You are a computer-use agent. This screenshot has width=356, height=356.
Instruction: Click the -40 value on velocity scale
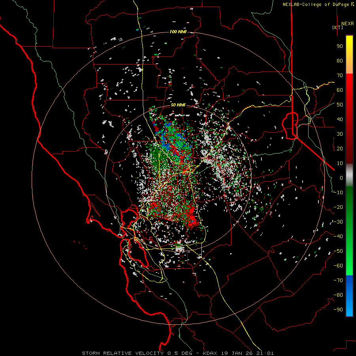[x=338, y=237]
